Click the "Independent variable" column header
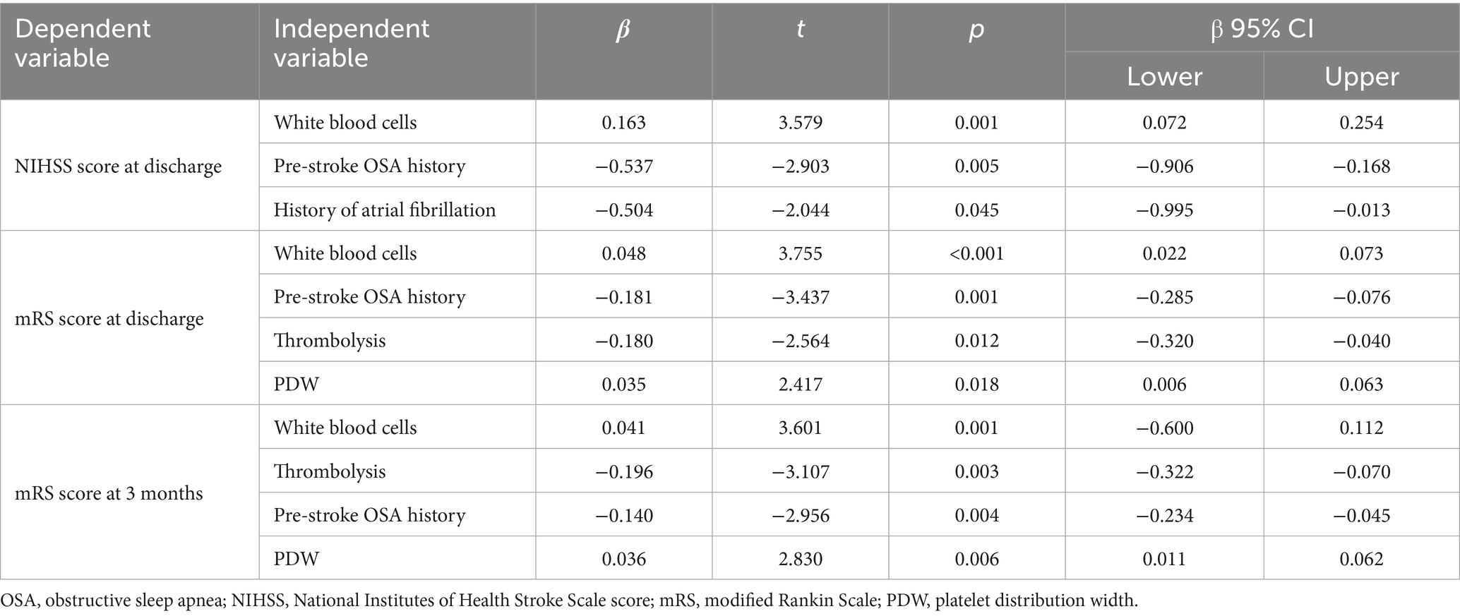This screenshot has width=1460, height=616. (x=352, y=43)
